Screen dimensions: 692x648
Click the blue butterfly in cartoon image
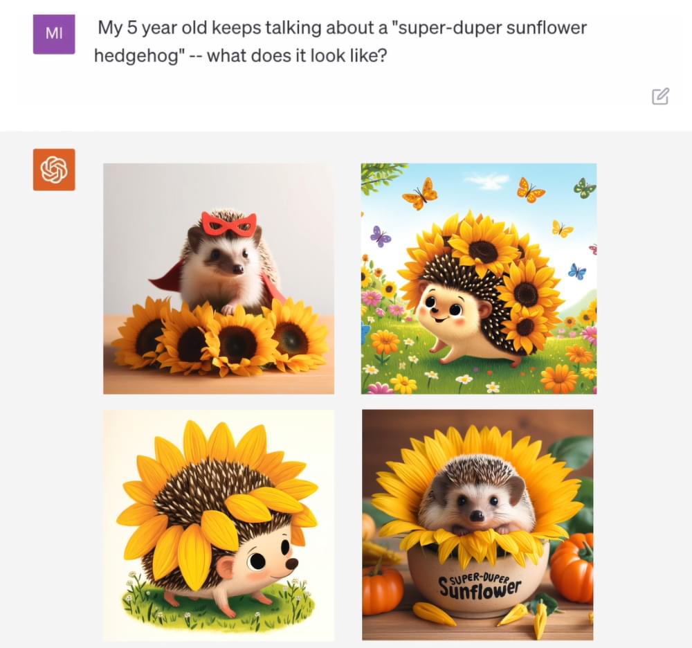coord(577,271)
